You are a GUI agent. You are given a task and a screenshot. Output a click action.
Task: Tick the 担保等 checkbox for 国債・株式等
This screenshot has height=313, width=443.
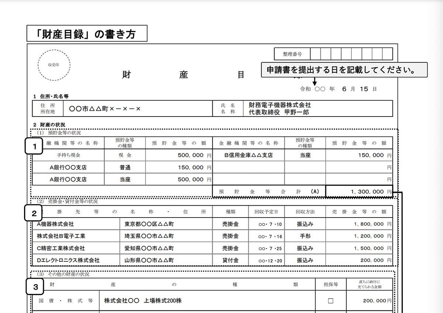[x=330, y=301]
